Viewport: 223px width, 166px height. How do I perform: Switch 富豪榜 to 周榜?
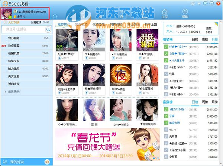(x=205, y=102)
